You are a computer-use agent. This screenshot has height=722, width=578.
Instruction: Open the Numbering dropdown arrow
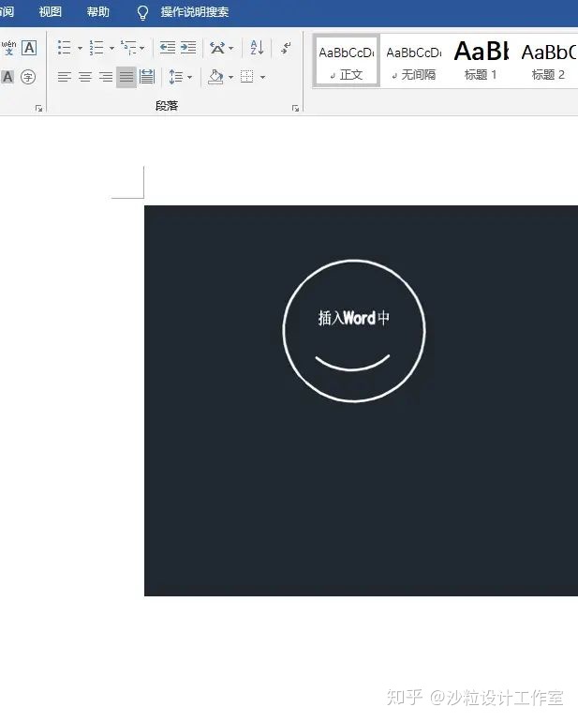[x=111, y=48]
